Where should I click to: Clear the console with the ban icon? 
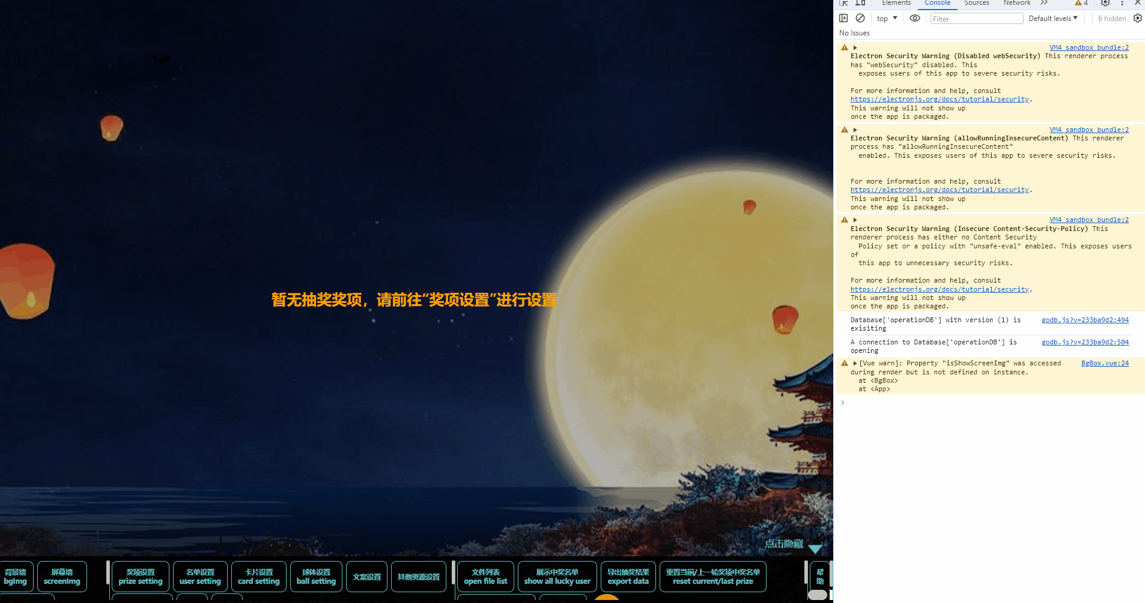(x=860, y=18)
